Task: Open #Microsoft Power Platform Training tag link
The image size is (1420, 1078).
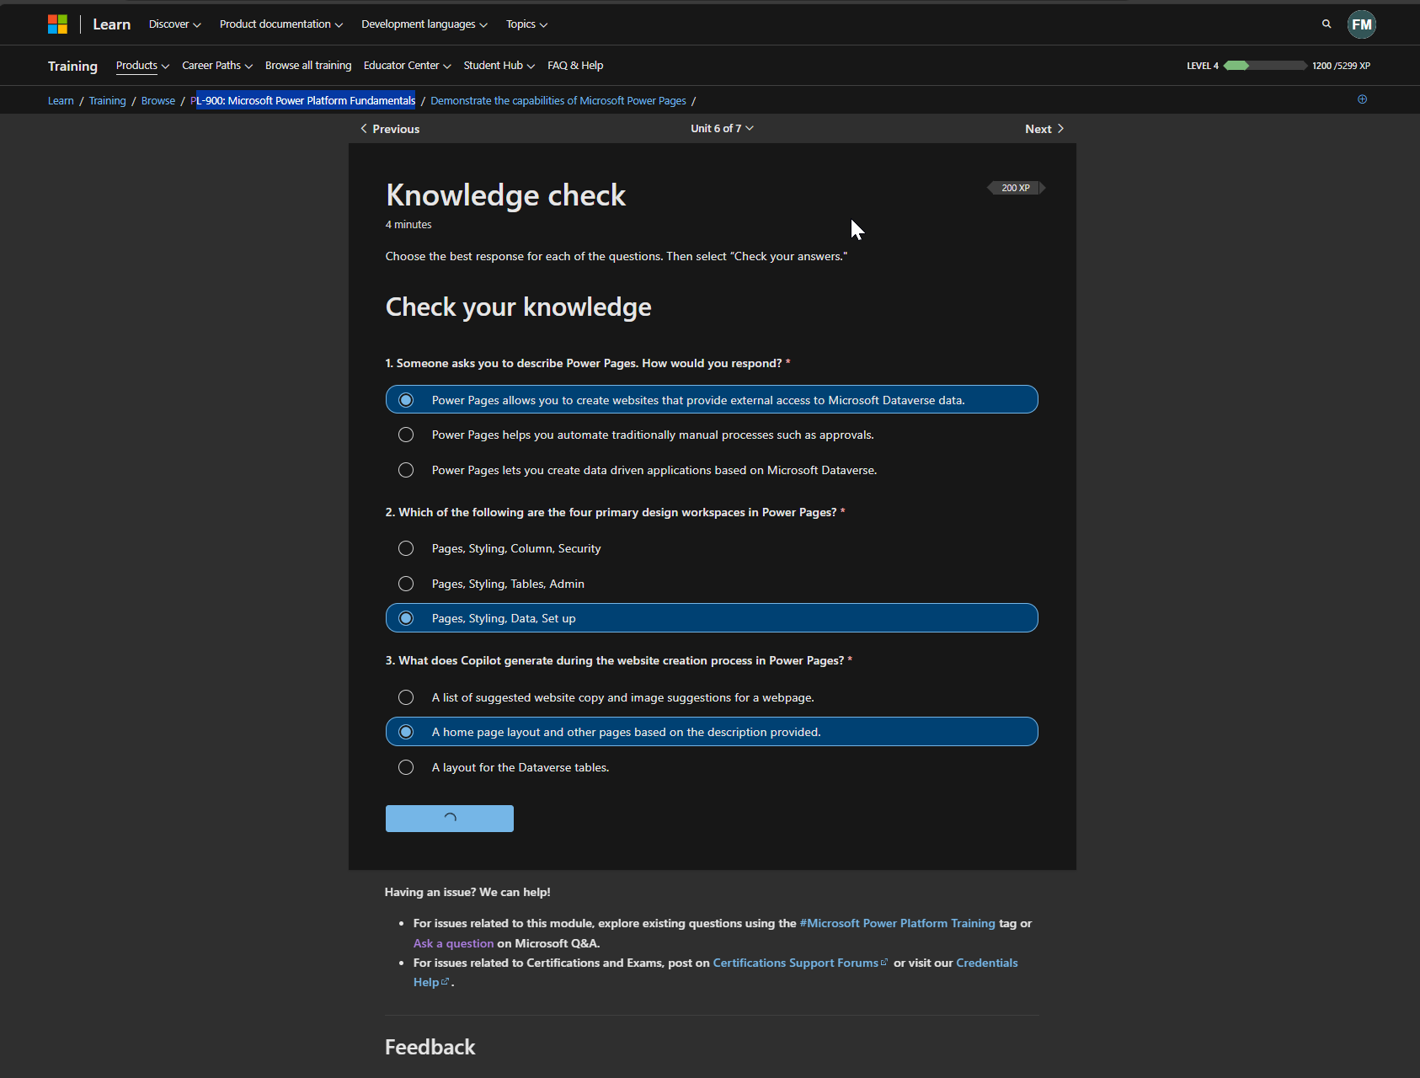Action: [x=897, y=924]
